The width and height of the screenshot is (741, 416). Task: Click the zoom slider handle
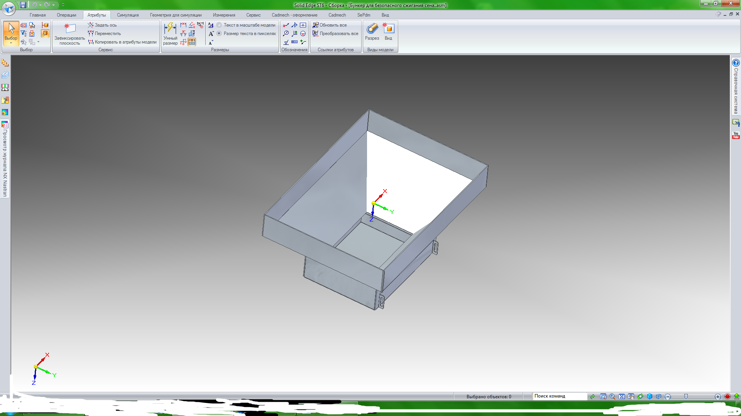point(686,396)
